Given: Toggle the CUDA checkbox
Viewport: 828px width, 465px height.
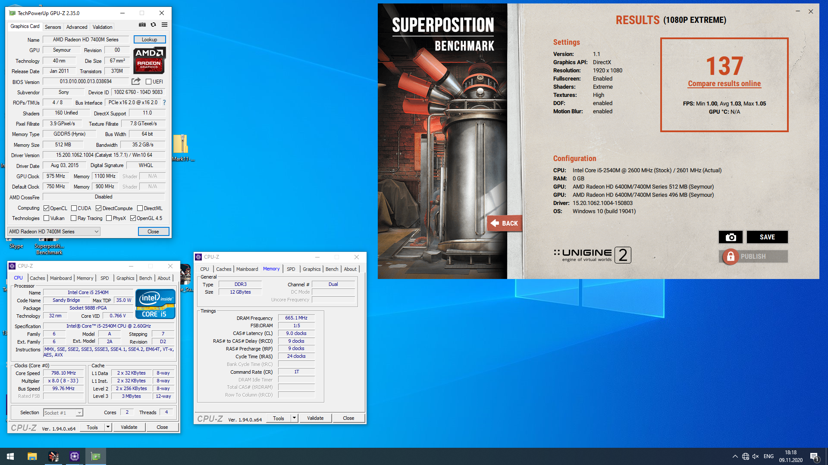Looking at the screenshot, I should [74, 208].
